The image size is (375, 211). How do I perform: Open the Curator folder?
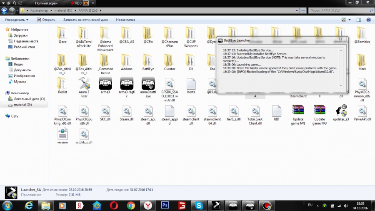(170, 63)
